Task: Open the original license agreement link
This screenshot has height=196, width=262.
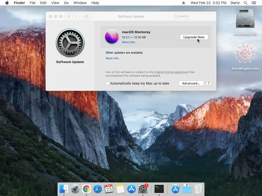Action: tap(171, 72)
